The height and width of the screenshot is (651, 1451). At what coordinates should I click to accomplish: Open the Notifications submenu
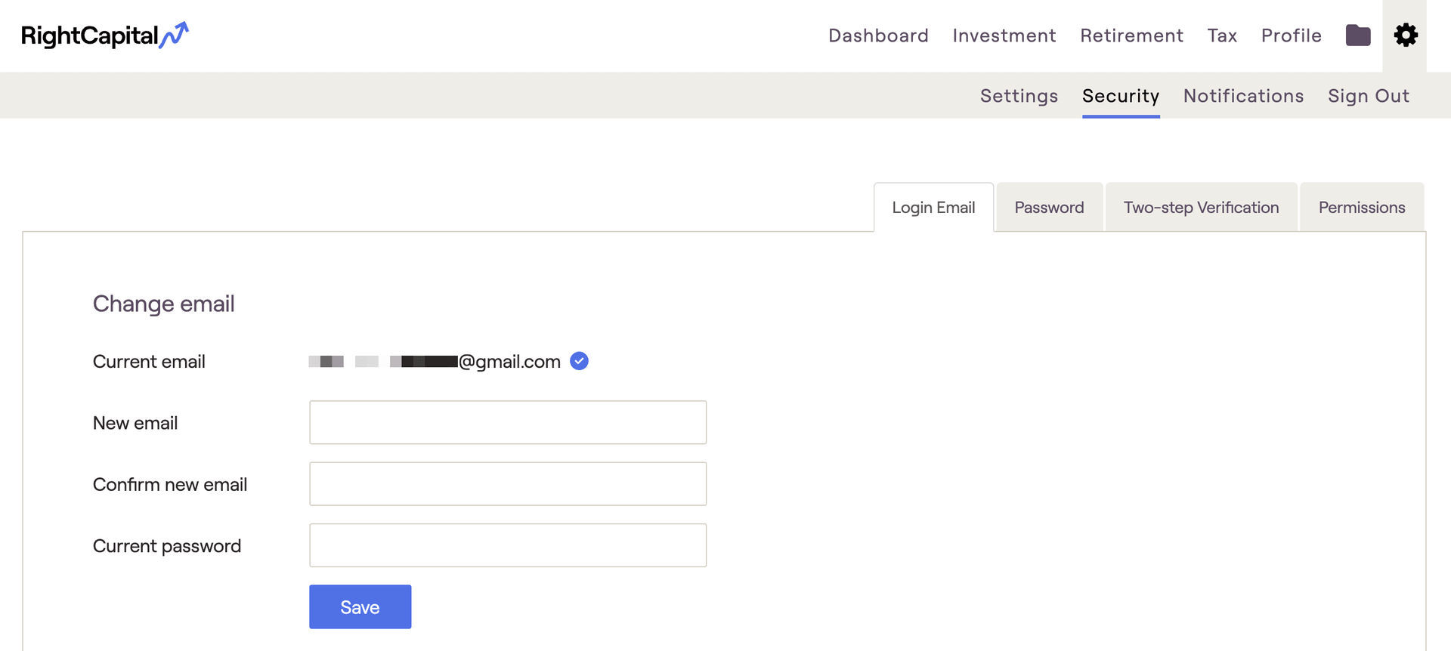pos(1243,96)
